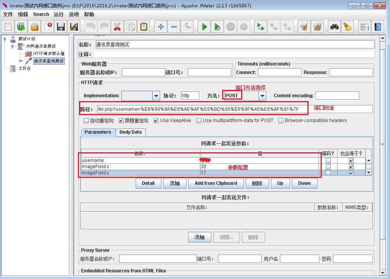
Task: Toggle 包含等于 checkbox for username row
Action: tap(351, 161)
